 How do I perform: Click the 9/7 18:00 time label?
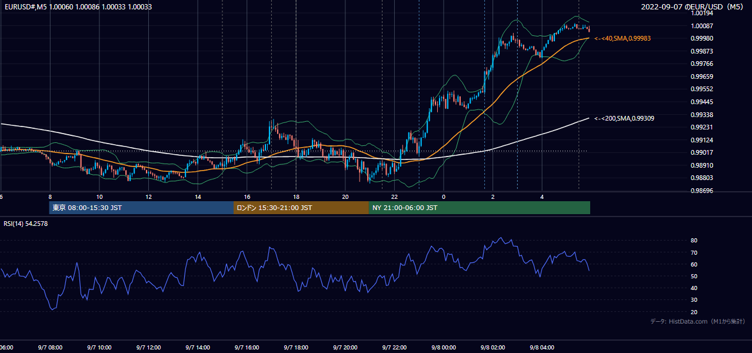click(x=296, y=347)
